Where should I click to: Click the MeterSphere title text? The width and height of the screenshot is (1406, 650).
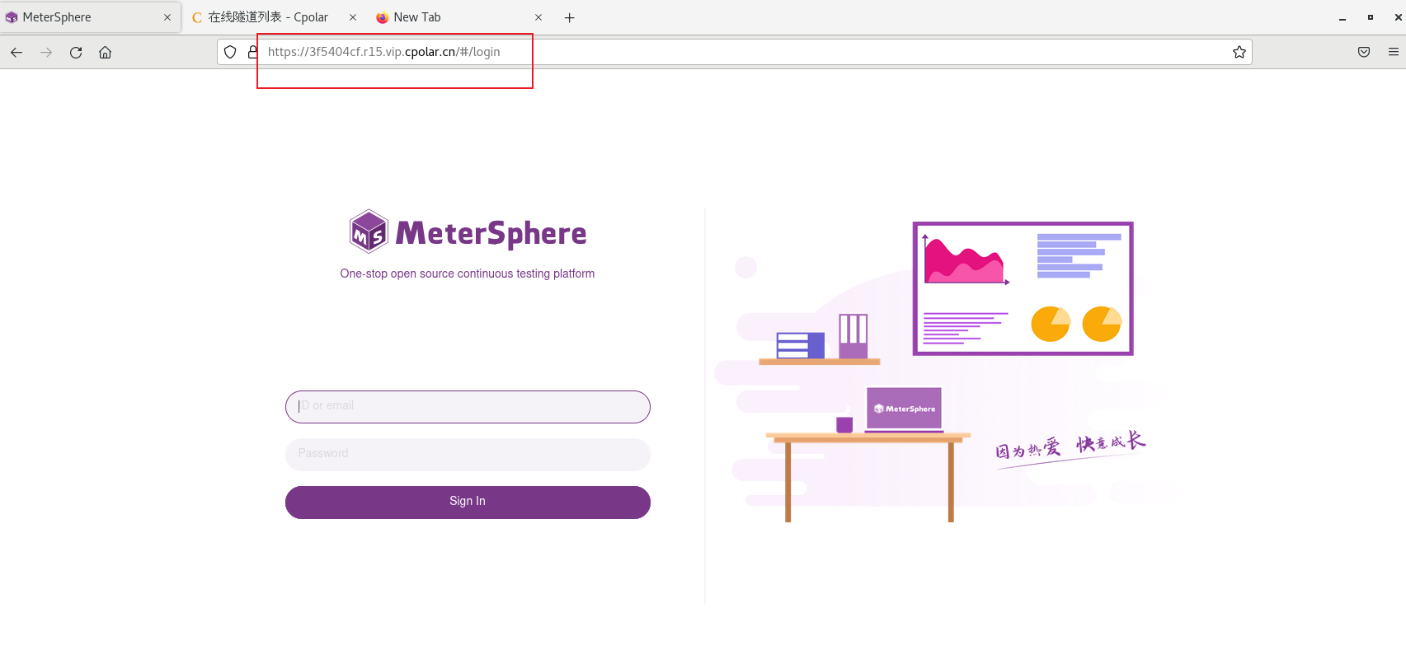coord(491,233)
